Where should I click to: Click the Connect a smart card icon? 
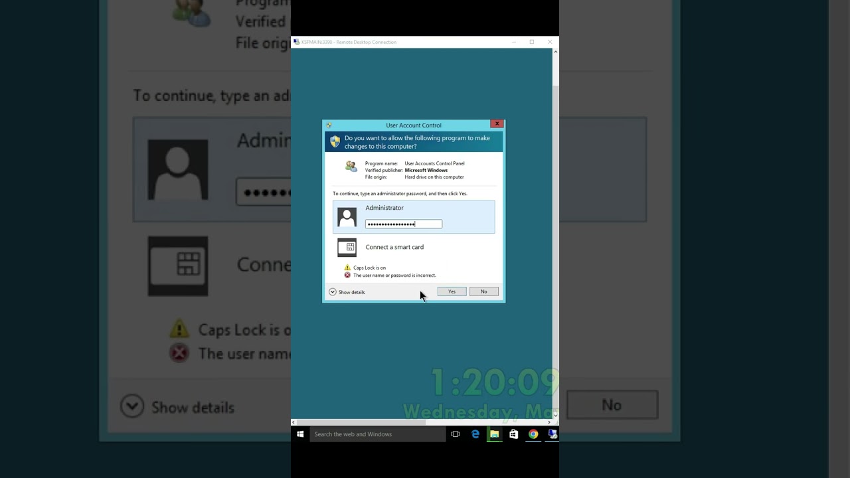pyautogui.click(x=347, y=247)
